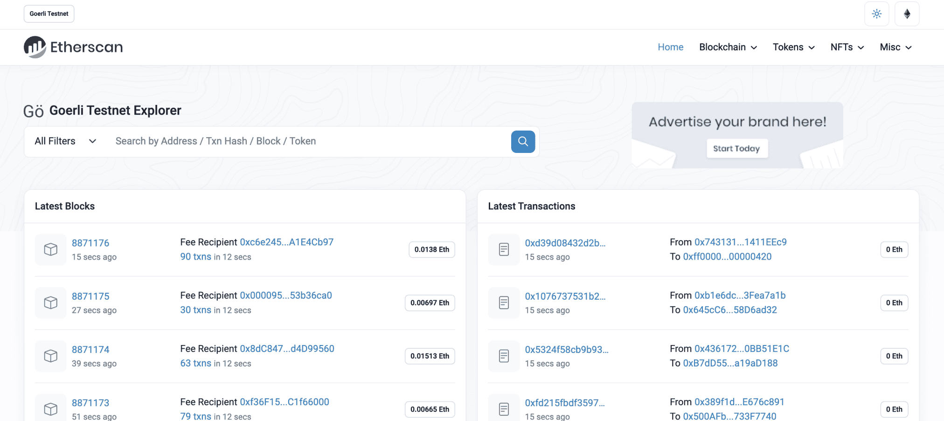
Task: Open the Misc navigation menu
Action: point(895,47)
